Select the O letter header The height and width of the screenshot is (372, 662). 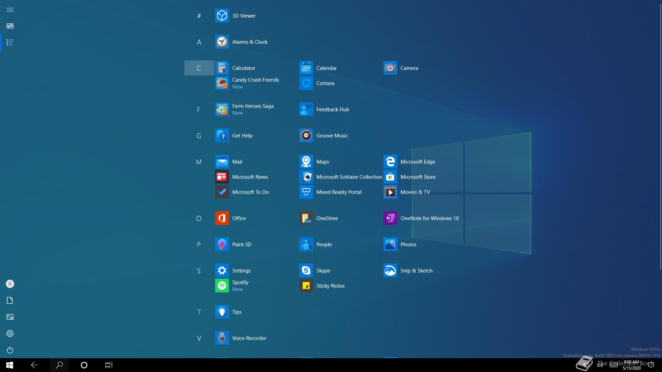click(x=199, y=218)
